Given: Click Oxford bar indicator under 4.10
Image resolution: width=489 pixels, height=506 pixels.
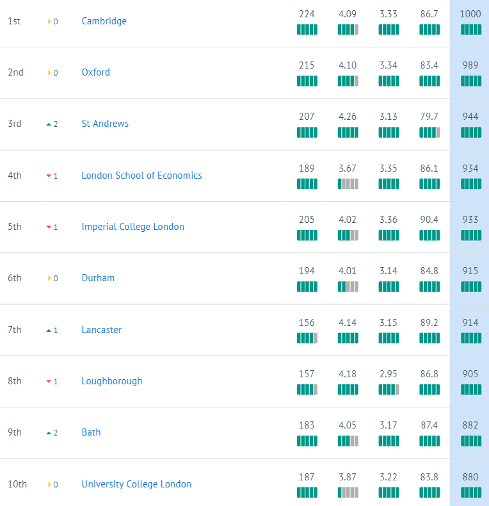Looking at the screenshot, I should click(348, 81).
